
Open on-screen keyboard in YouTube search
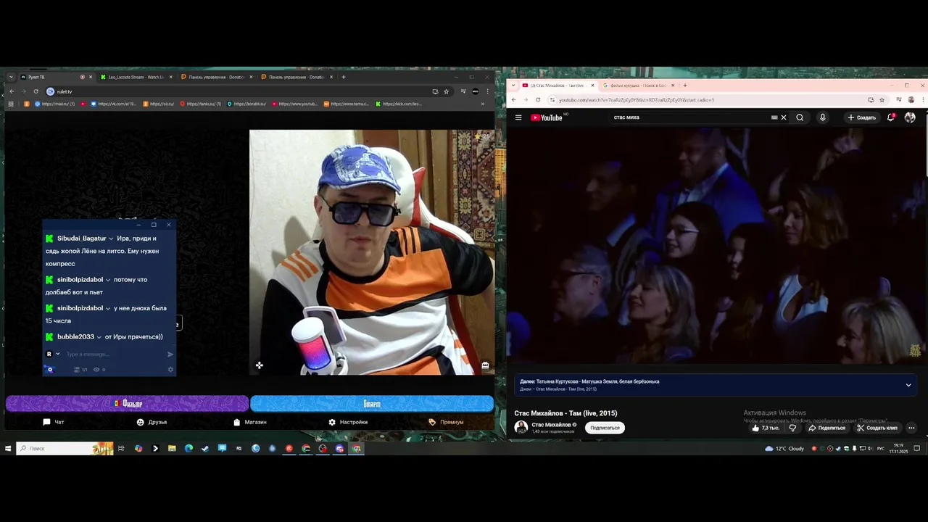coord(774,117)
